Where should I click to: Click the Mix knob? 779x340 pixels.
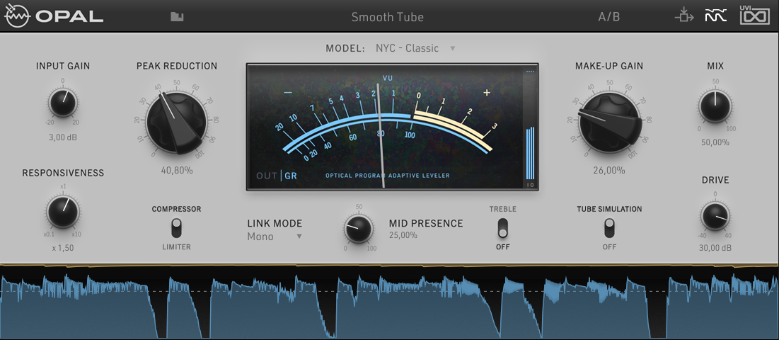point(715,107)
